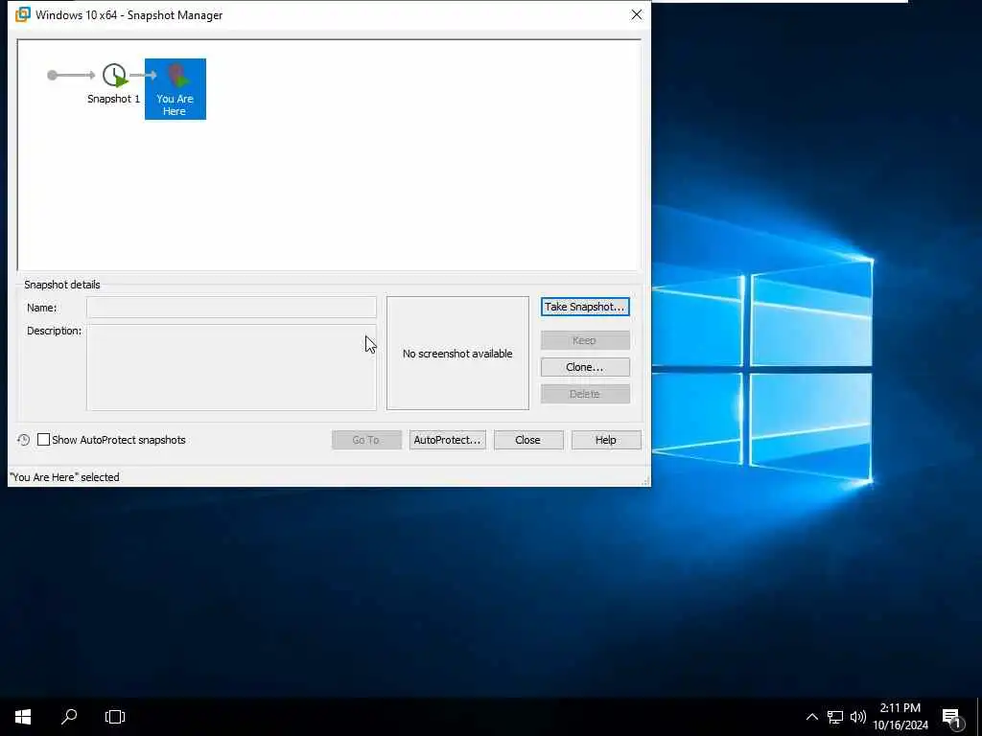
Task: Open the Clone dialog
Action: click(585, 367)
